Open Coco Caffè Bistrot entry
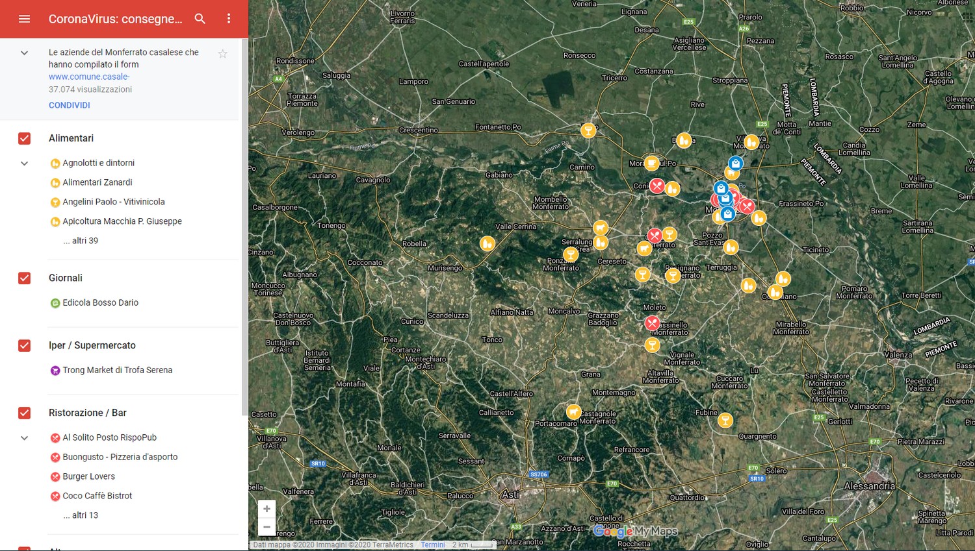This screenshot has width=975, height=551. click(97, 496)
